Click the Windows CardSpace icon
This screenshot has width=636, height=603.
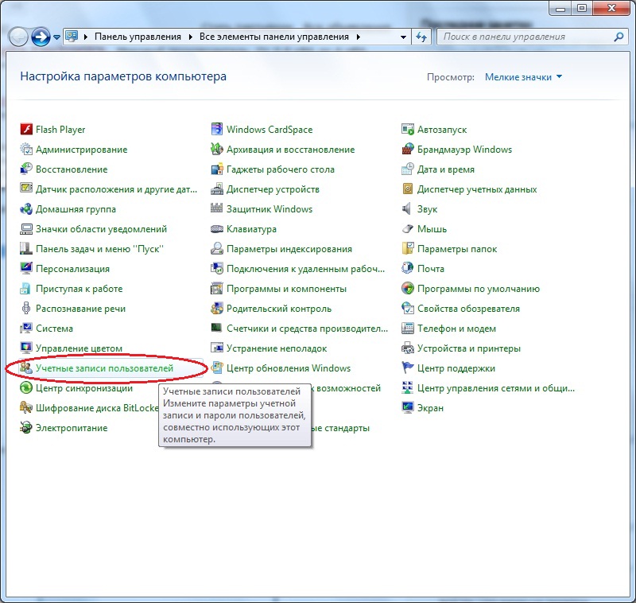pyautogui.click(x=217, y=130)
